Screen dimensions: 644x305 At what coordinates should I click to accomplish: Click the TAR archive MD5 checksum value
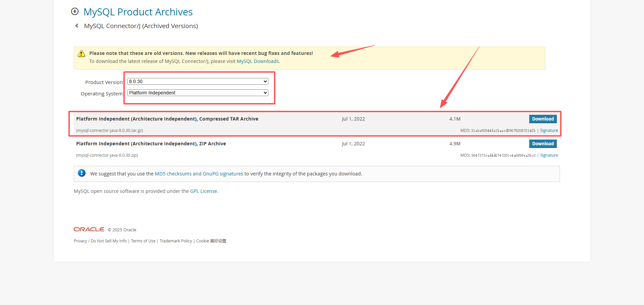(503, 131)
